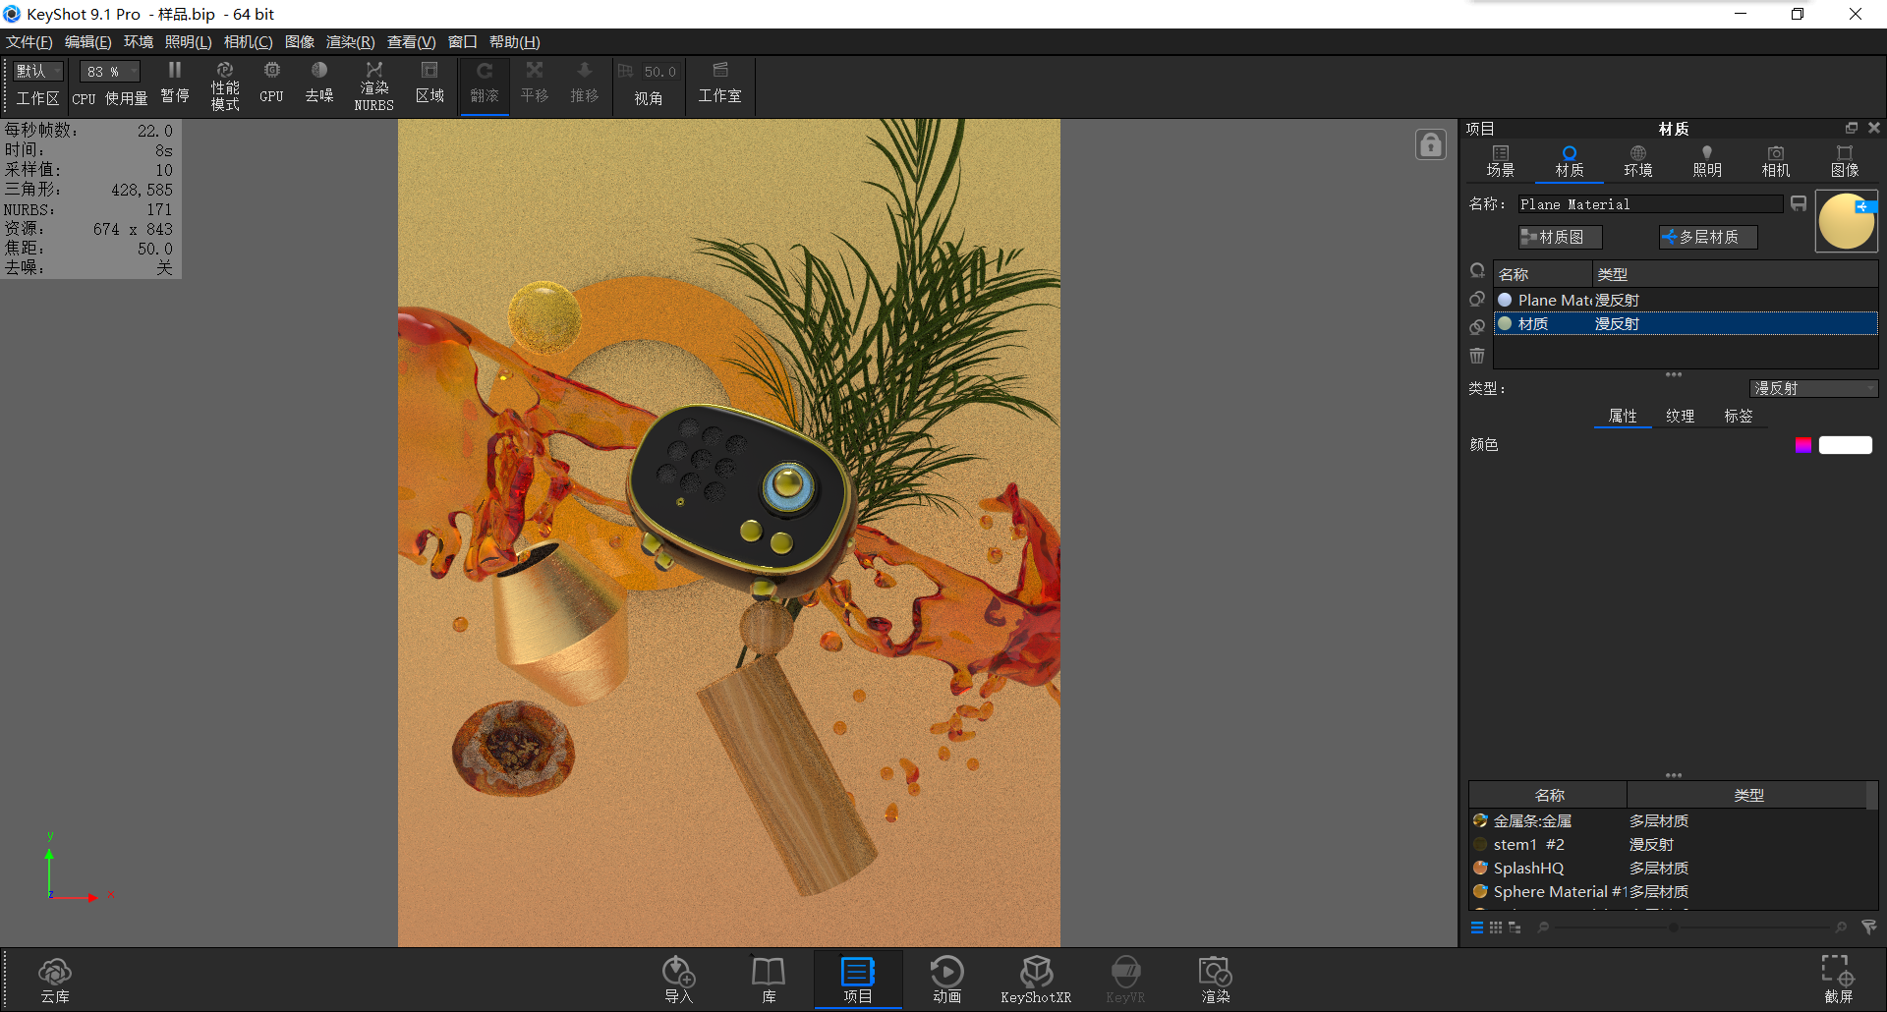Toggle the render lock padlock

pos(1430,143)
